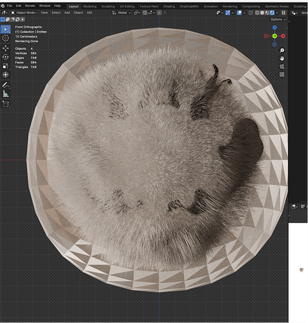Activate the 3D Cursor tool
308x323 pixels.
tap(6, 38)
